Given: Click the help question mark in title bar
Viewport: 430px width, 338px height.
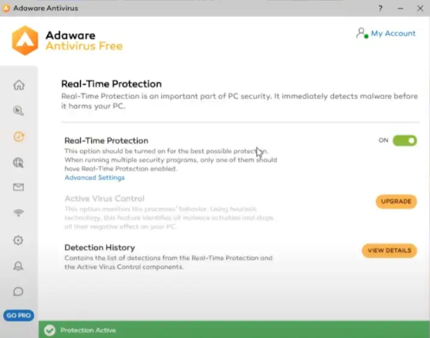Looking at the screenshot, I should pos(380,8).
